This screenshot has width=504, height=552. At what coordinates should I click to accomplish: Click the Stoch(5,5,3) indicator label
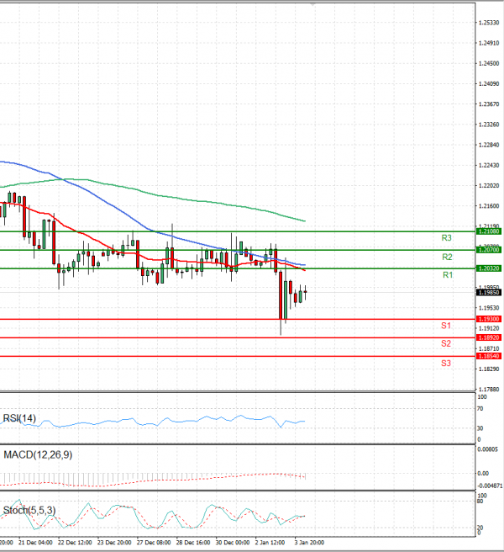29,510
